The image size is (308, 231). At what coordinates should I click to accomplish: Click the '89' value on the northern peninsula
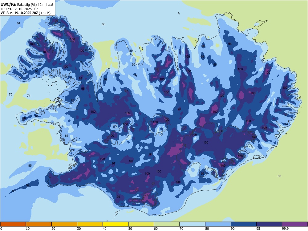pyautogui.click(x=131, y=51)
